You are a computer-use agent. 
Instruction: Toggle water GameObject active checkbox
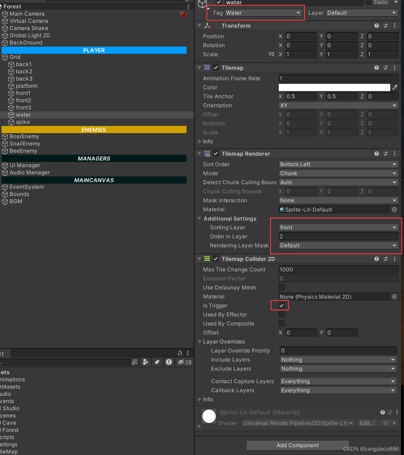click(x=219, y=2)
